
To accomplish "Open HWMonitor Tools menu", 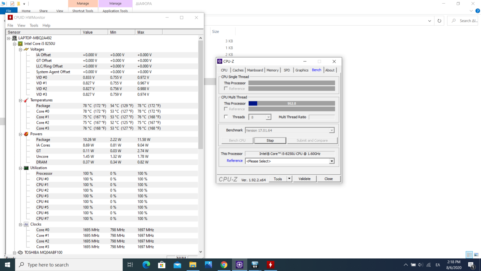I will click(34, 25).
